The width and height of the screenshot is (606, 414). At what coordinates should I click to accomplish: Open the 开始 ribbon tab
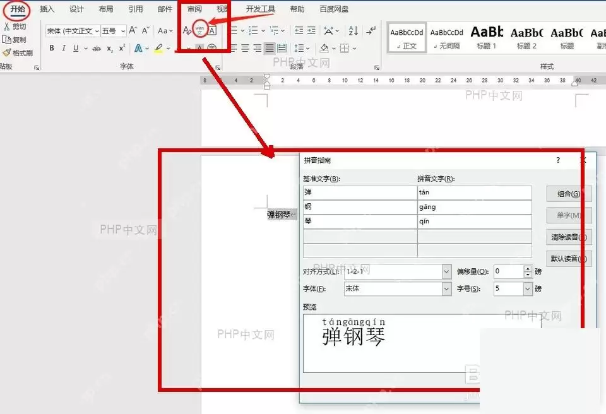(x=18, y=8)
